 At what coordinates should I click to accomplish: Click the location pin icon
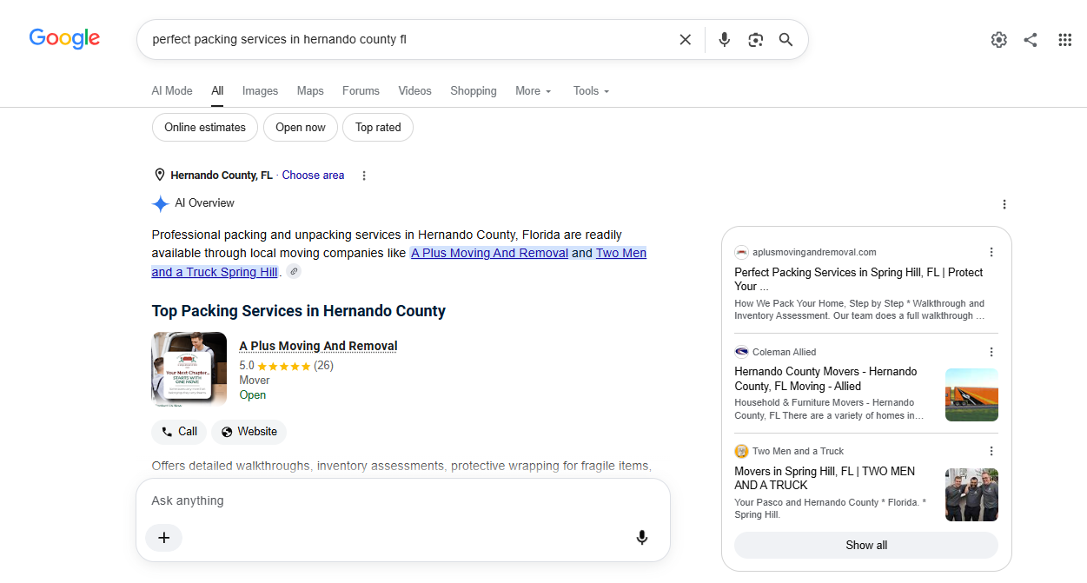point(159,175)
